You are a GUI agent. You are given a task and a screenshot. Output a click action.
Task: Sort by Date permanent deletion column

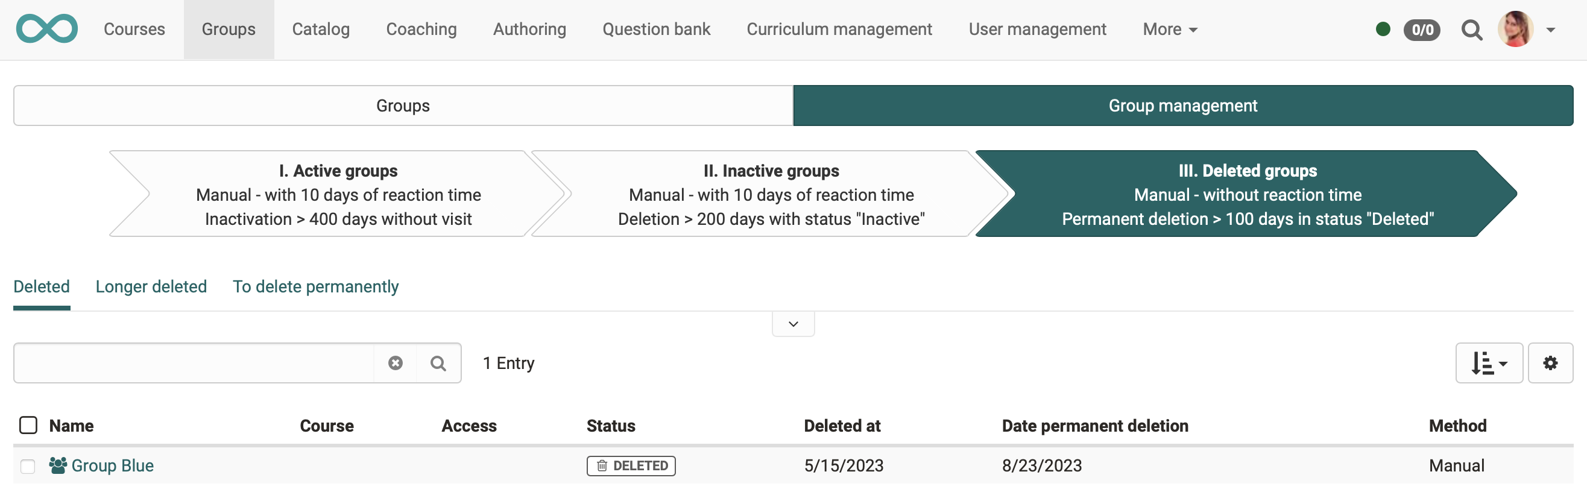tap(1095, 425)
